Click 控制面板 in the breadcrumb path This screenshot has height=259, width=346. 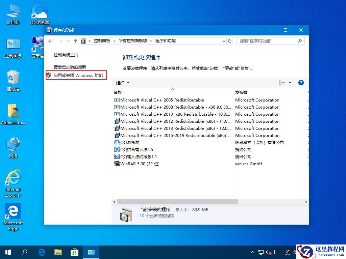pyautogui.click(x=102, y=41)
